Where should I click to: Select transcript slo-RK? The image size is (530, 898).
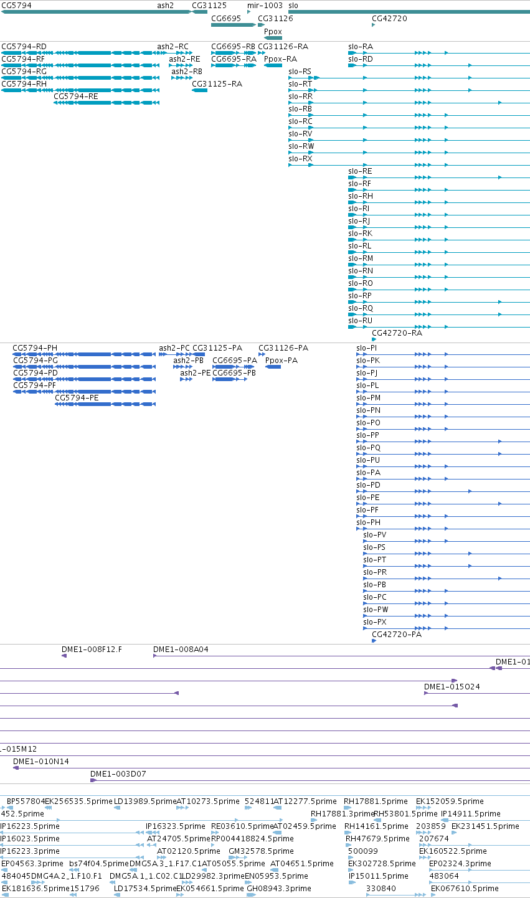pyautogui.click(x=360, y=234)
